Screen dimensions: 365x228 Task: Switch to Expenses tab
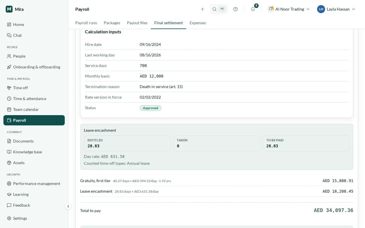[x=198, y=23]
